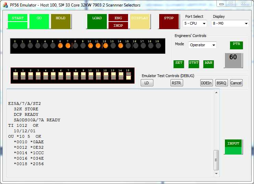This screenshot has width=254, height=184.
Task: Click the console scrollbar up arrow
Action: [216, 93]
